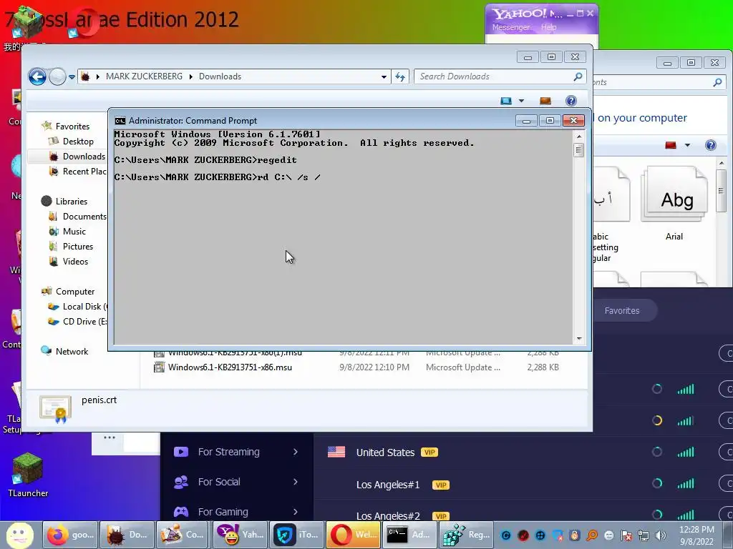Switch to Registry Editor taskbar button

[467, 535]
